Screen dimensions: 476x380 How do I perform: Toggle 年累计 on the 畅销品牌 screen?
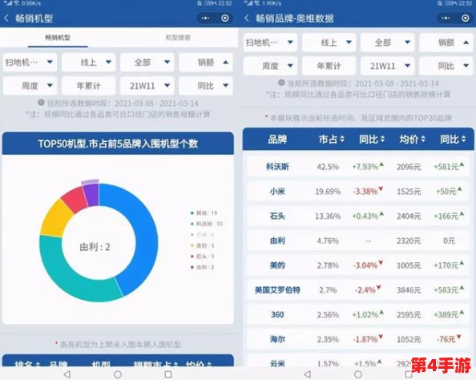pos(329,66)
